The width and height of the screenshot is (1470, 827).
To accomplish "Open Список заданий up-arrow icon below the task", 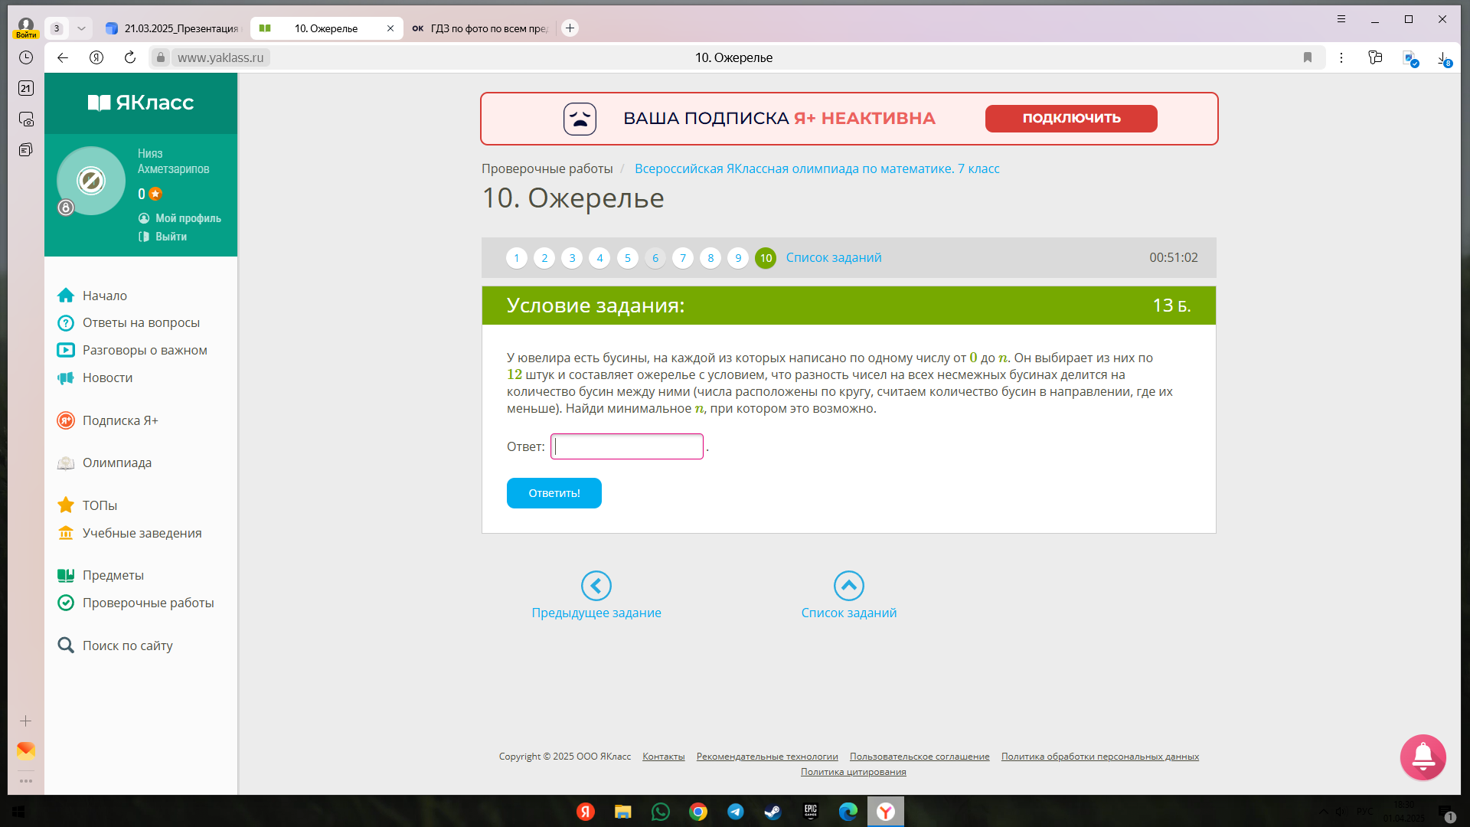I will click(848, 586).
